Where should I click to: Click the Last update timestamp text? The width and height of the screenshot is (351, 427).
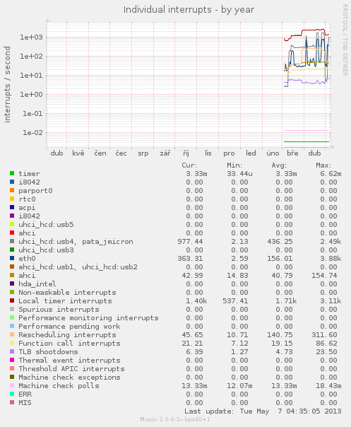(x=263, y=411)
